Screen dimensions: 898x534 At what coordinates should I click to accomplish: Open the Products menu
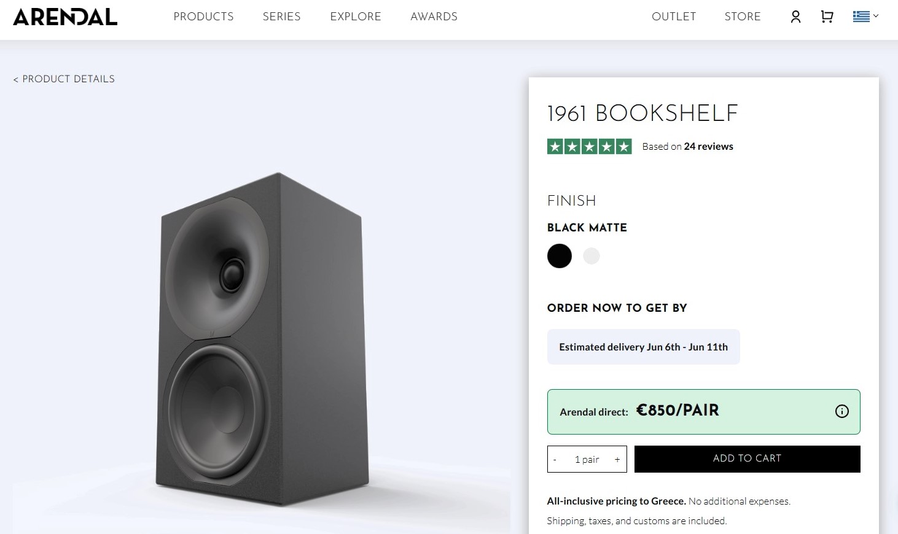pos(203,17)
